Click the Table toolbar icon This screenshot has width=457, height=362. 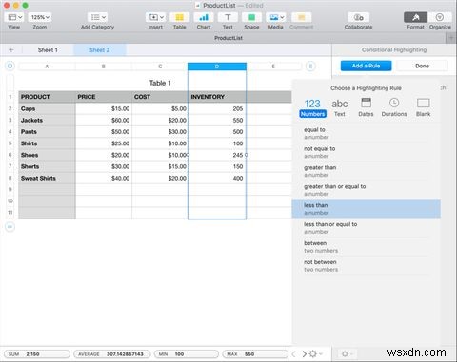point(179,17)
